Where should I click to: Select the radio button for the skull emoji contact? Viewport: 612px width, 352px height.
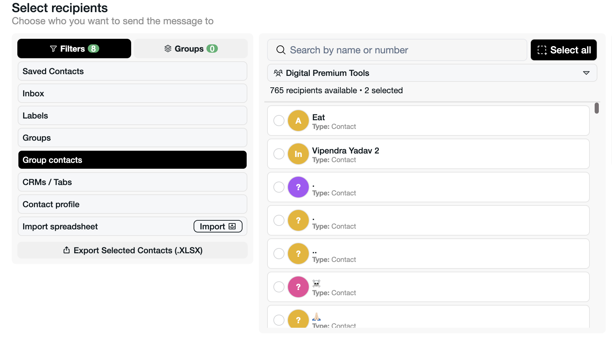pyautogui.click(x=279, y=287)
